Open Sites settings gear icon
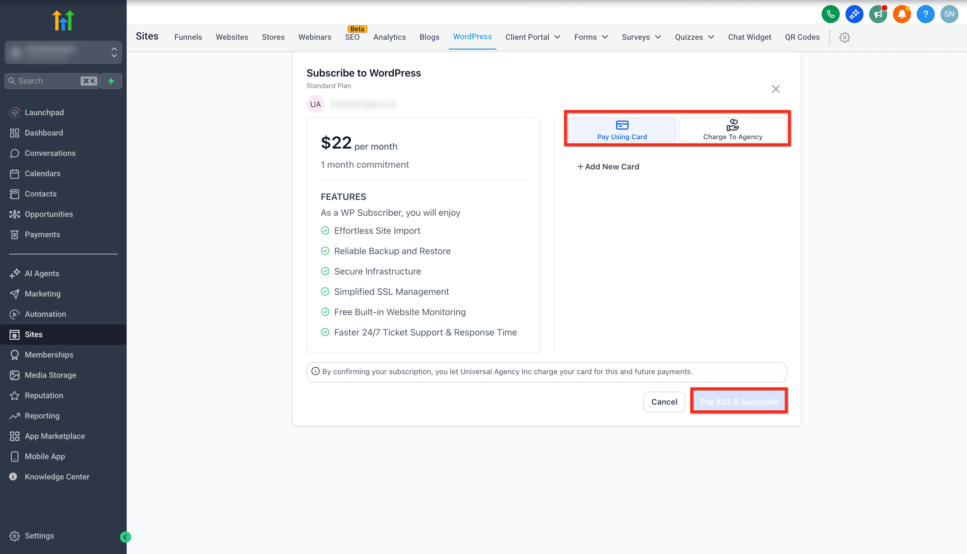Screen dimensions: 967x554 click(844, 37)
